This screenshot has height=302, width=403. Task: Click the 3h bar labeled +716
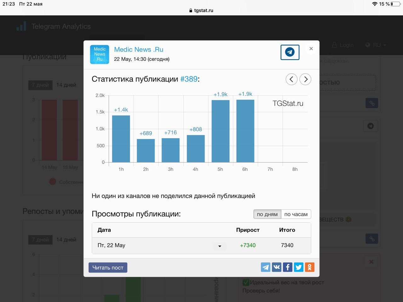(x=171, y=150)
